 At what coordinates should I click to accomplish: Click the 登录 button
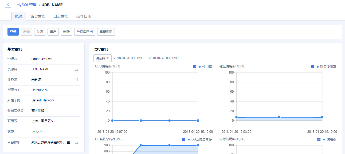(x=13, y=32)
